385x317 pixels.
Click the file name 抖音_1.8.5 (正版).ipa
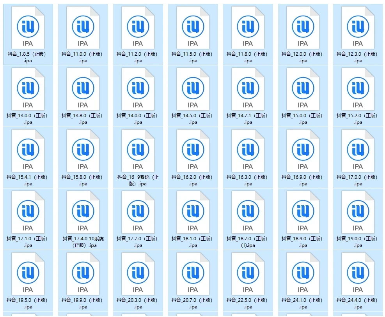(x=27, y=57)
